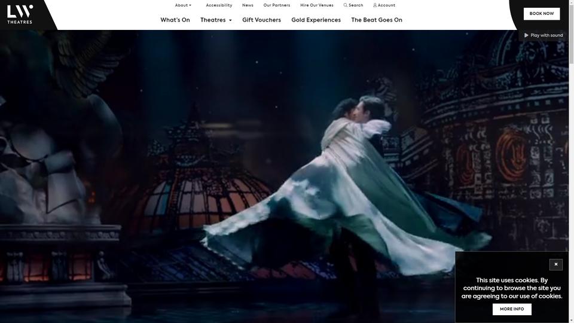Open Hire Our Venues link
574x323 pixels.
(317, 5)
